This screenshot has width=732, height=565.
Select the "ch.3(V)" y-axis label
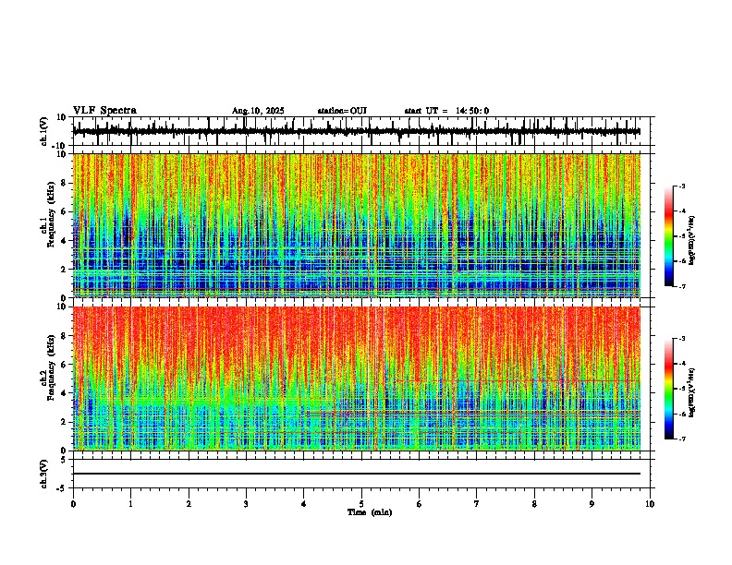(x=44, y=474)
